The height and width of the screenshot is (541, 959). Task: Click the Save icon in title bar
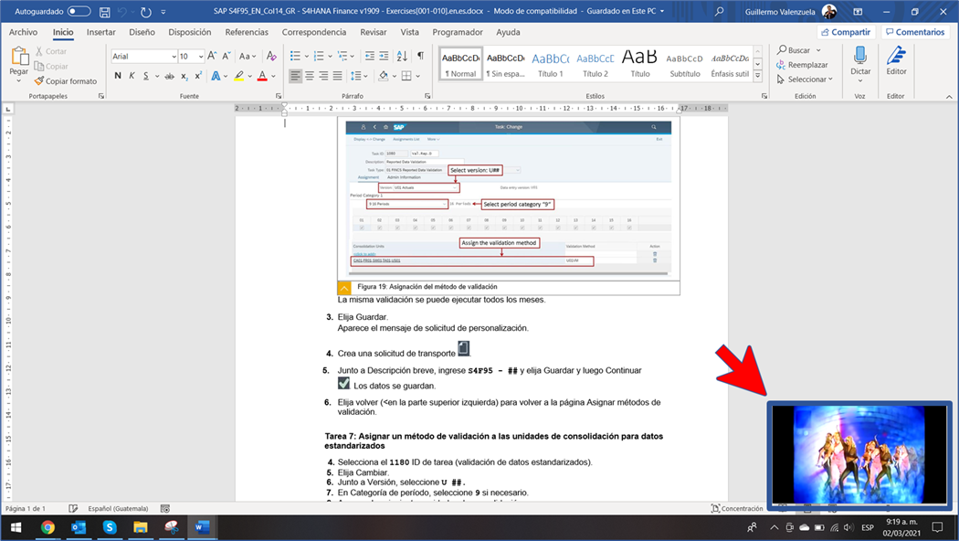105,12
